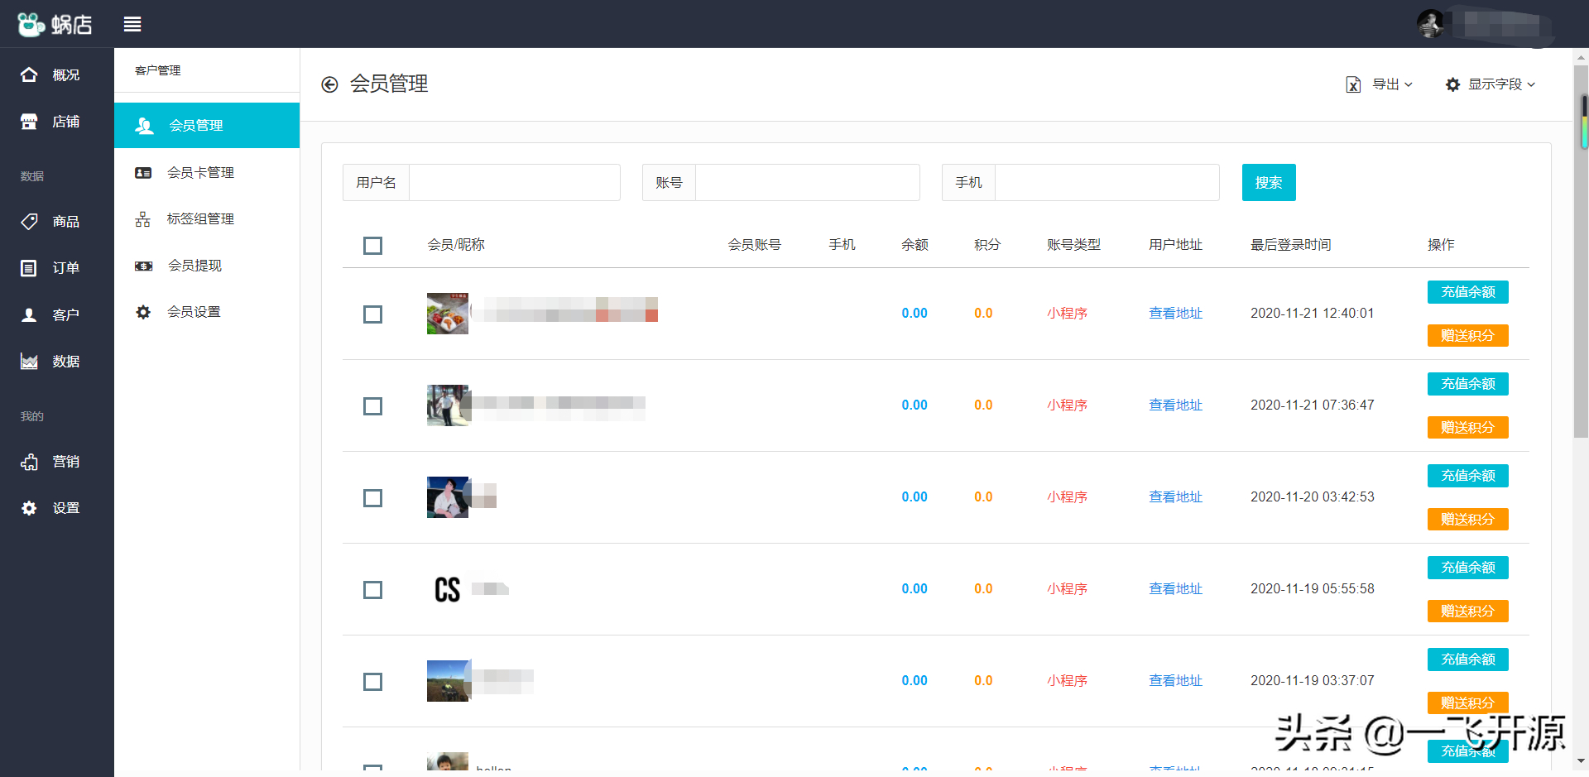This screenshot has width=1589, height=777.
Task: Select the 会员管理 menu item
Action: [207, 125]
